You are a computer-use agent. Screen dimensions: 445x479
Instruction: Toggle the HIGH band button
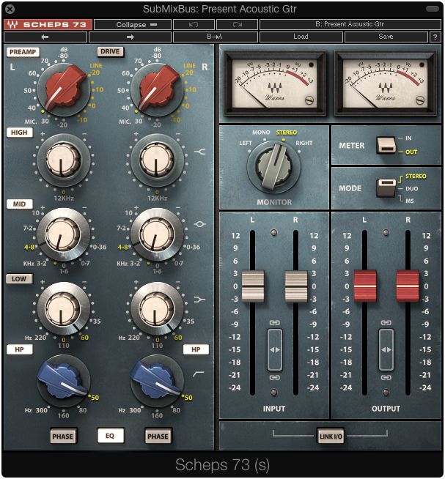coord(20,133)
